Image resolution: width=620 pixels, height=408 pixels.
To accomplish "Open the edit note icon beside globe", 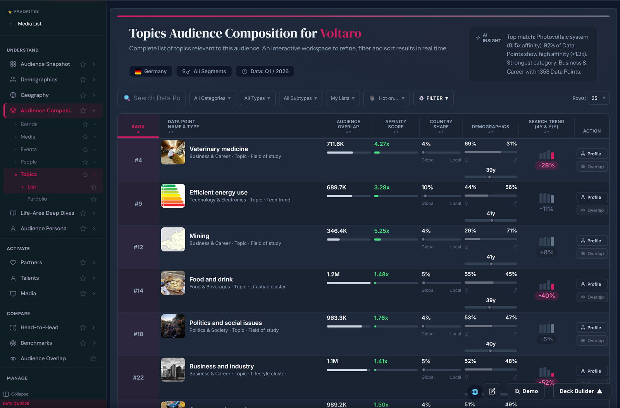I will pos(492,391).
